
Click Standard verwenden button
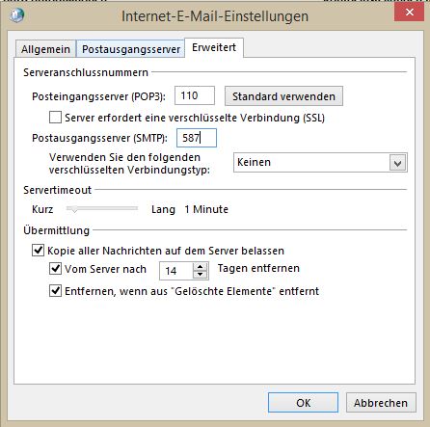pos(283,96)
